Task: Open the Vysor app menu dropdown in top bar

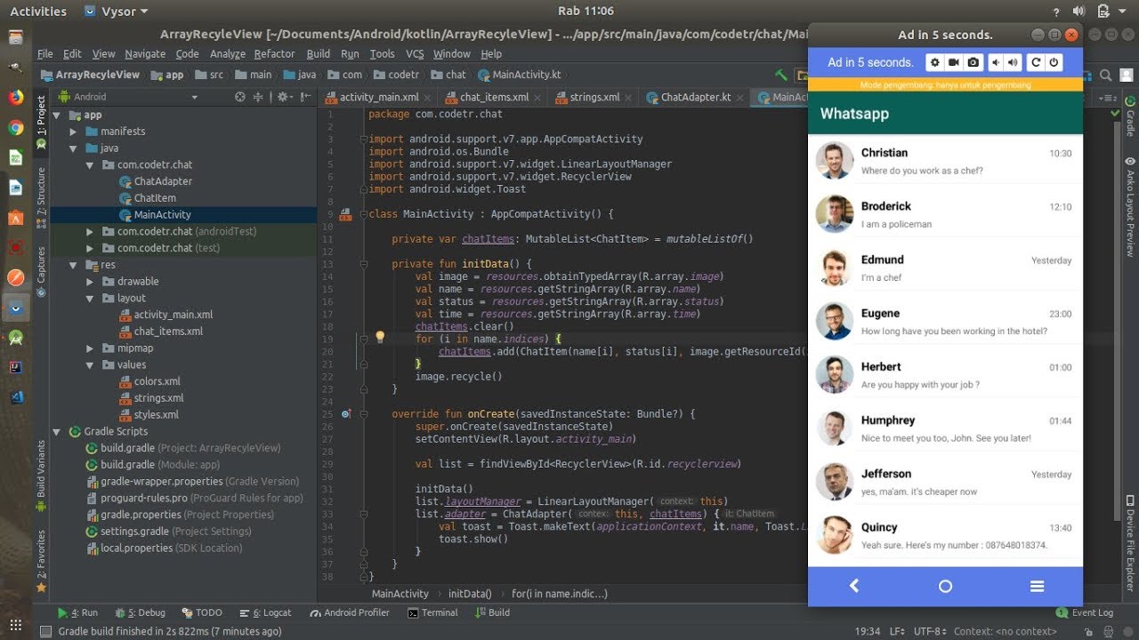Action: [117, 12]
